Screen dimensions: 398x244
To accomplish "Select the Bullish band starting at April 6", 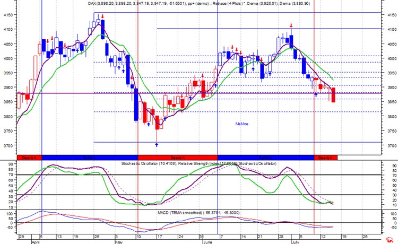I will coord(90,158).
